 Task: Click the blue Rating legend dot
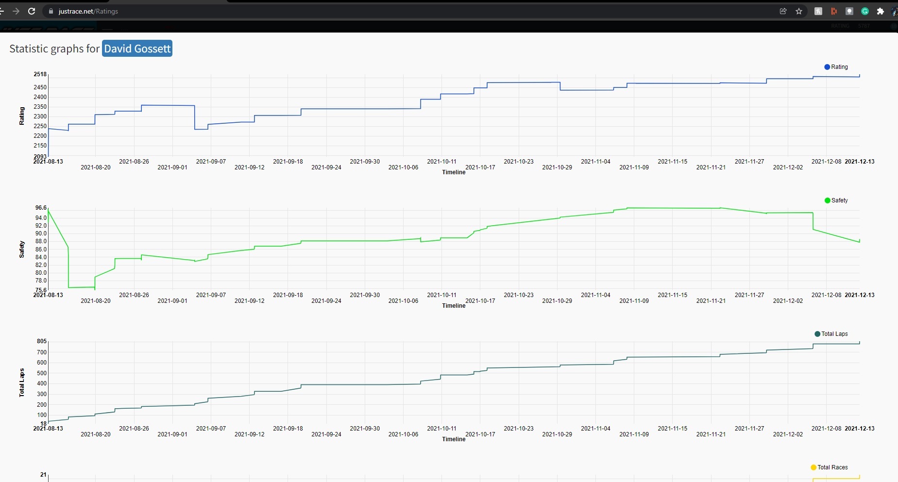(x=827, y=67)
